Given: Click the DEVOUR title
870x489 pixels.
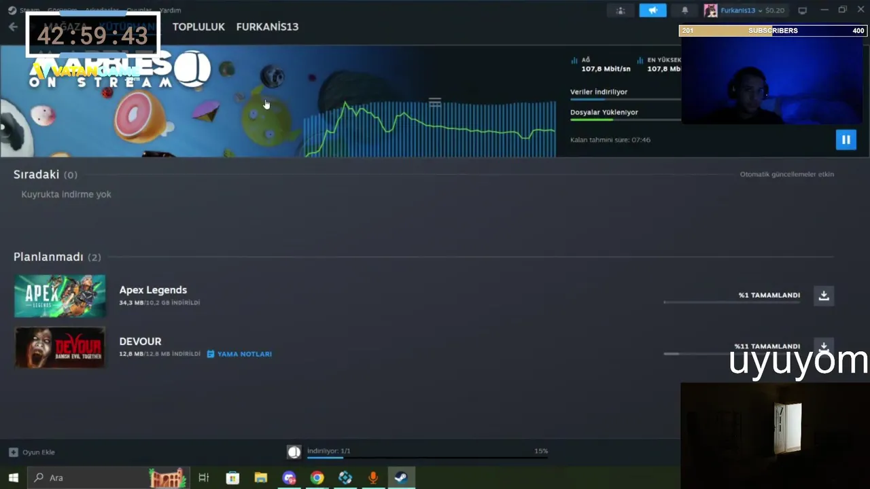Looking at the screenshot, I should [x=140, y=342].
